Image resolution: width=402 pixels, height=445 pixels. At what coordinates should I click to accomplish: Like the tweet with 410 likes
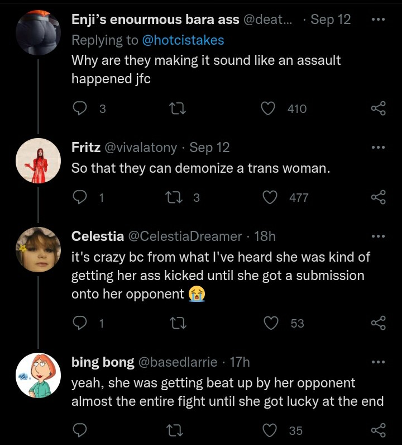click(268, 108)
